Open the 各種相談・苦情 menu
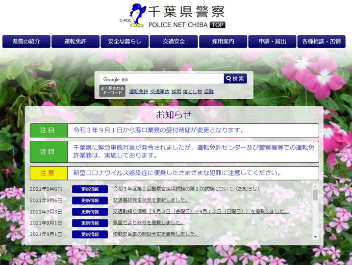Screen dimensions: 352x265 tap(322, 42)
